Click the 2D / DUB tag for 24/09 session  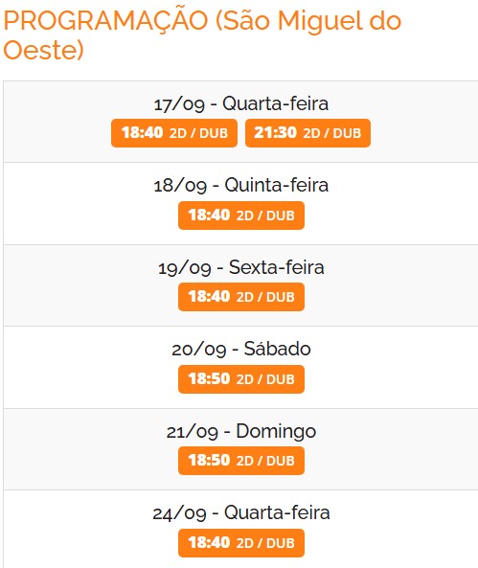pos(265,543)
